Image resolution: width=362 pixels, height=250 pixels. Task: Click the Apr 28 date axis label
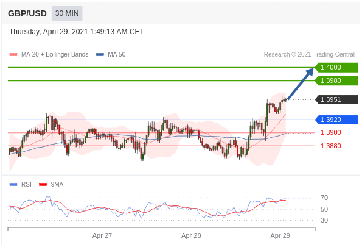(191, 235)
